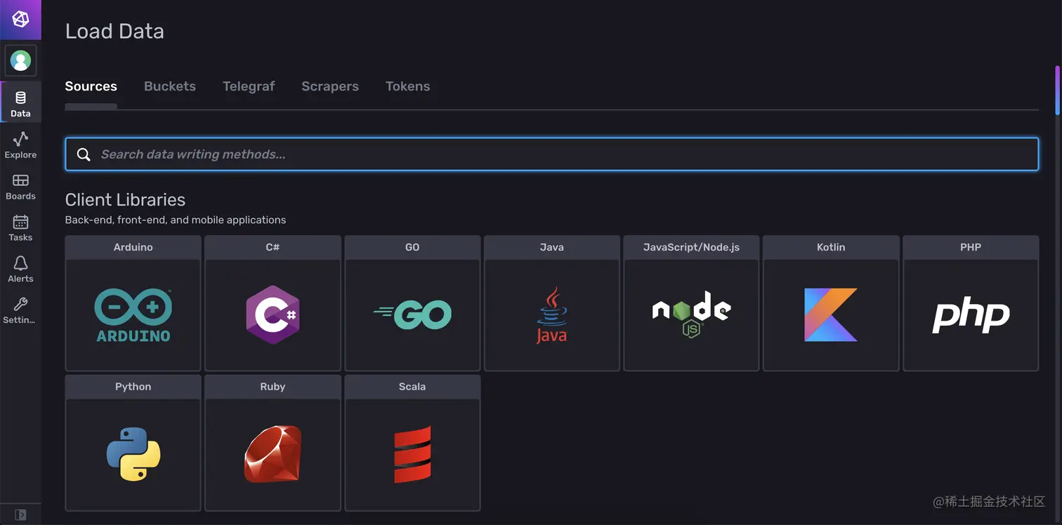Click the magnifier icon in search bar
The image size is (1062, 525).
[x=84, y=154]
